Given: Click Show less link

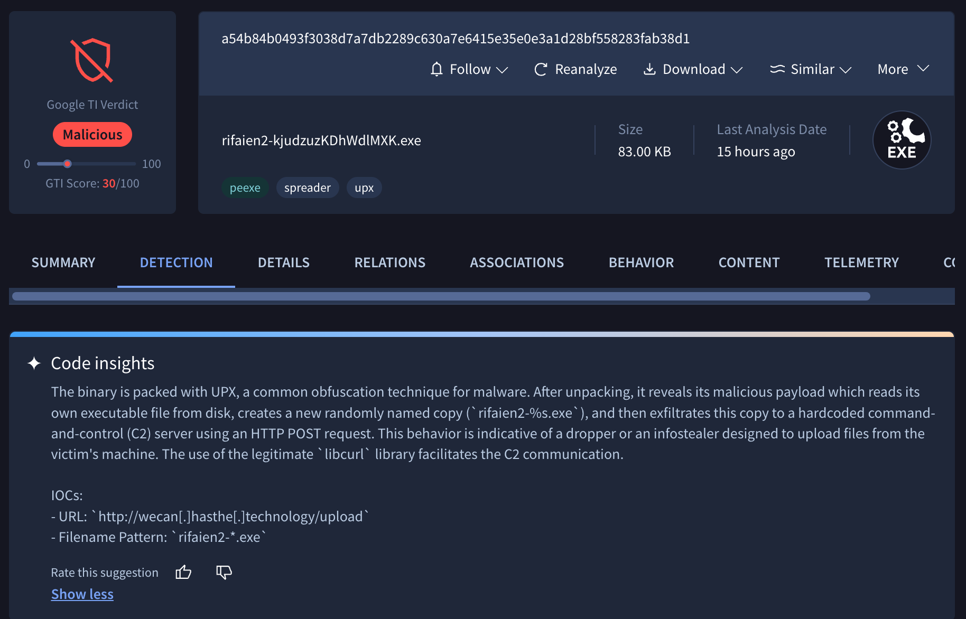Looking at the screenshot, I should coord(82,594).
